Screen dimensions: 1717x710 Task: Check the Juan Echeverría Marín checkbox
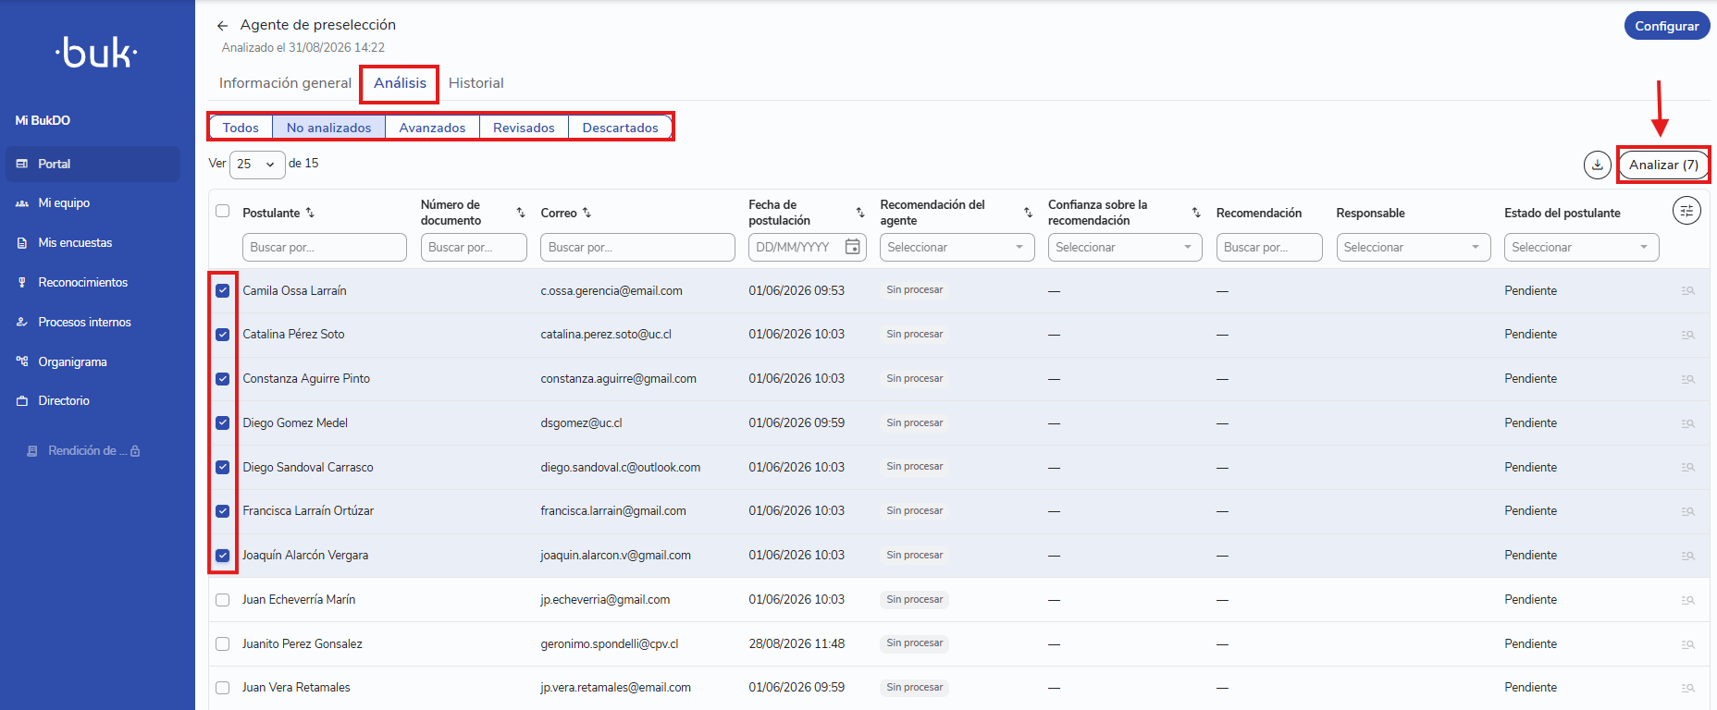(x=222, y=600)
